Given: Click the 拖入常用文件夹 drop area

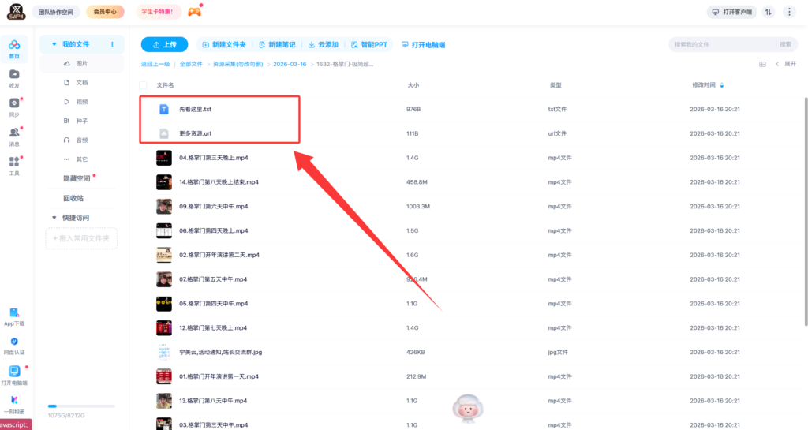Looking at the screenshot, I should [x=81, y=238].
